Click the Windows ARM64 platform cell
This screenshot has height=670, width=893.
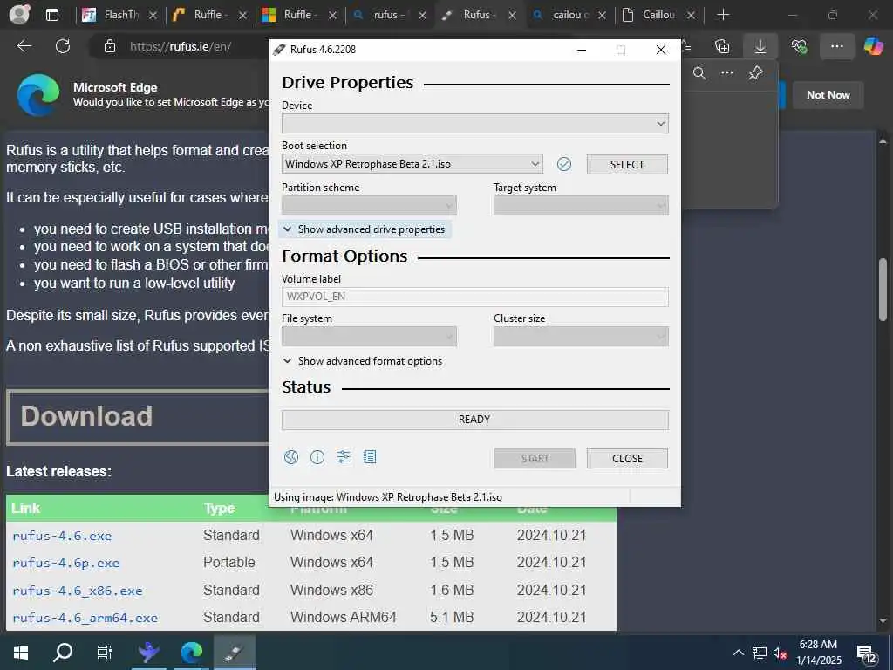pyautogui.click(x=343, y=617)
